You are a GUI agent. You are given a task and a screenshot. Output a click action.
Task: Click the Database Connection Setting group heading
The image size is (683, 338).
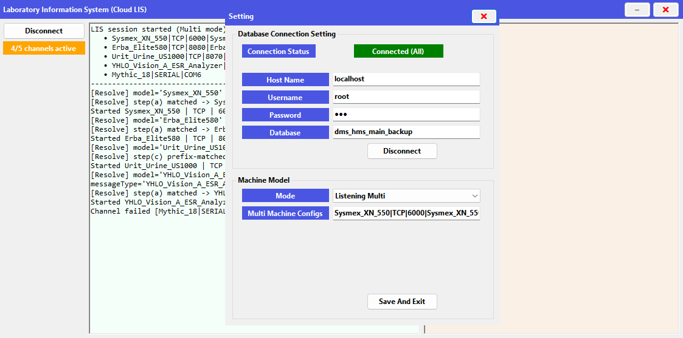click(286, 34)
